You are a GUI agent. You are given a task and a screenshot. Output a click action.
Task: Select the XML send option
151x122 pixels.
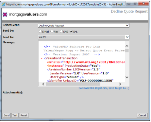71,32
